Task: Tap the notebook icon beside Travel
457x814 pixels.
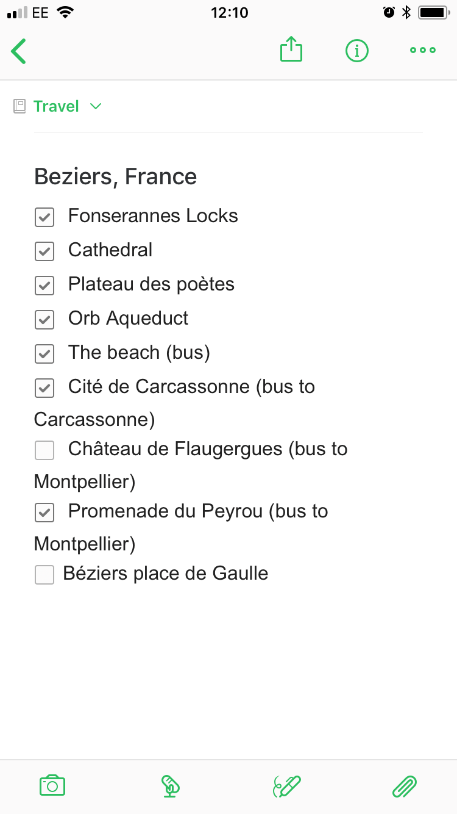Action: point(20,106)
